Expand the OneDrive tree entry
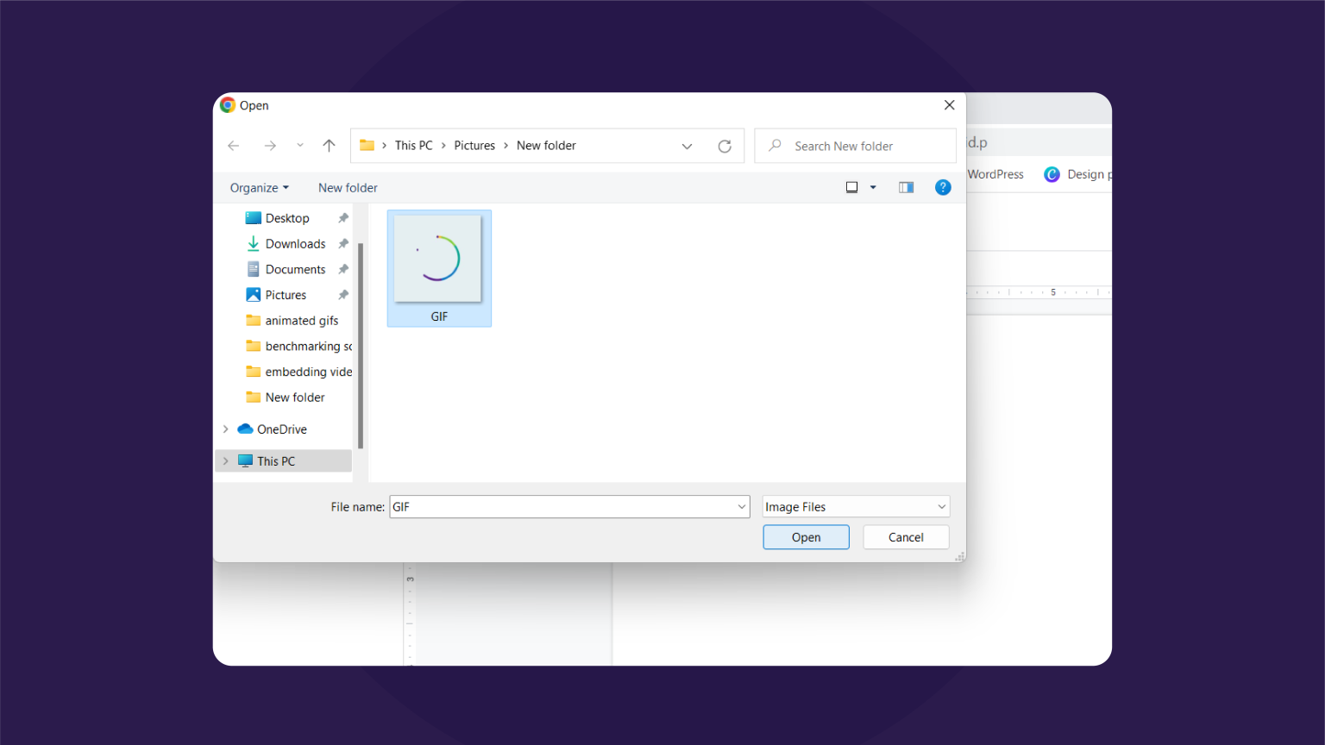Image resolution: width=1325 pixels, height=745 pixels. 225,429
